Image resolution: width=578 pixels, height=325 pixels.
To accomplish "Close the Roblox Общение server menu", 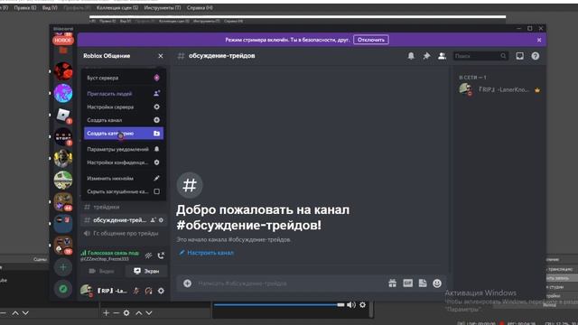I will 161,56.
